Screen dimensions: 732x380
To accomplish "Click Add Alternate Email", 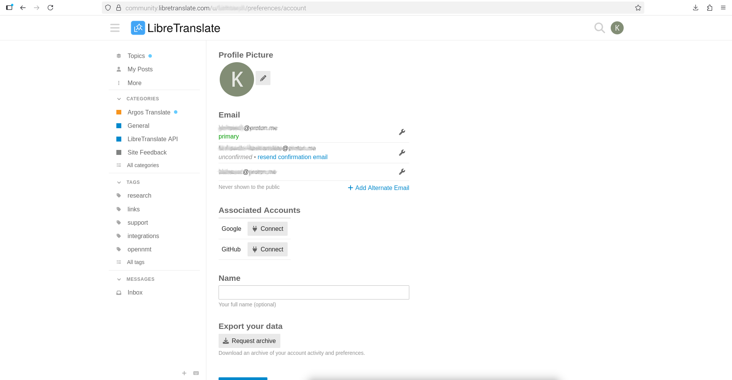I will [x=378, y=188].
